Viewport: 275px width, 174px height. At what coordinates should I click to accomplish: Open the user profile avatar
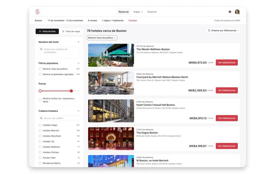[237, 12]
